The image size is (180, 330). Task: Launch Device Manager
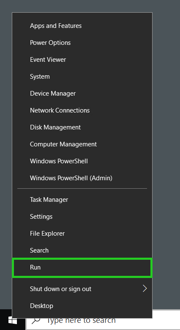coord(82,93)
